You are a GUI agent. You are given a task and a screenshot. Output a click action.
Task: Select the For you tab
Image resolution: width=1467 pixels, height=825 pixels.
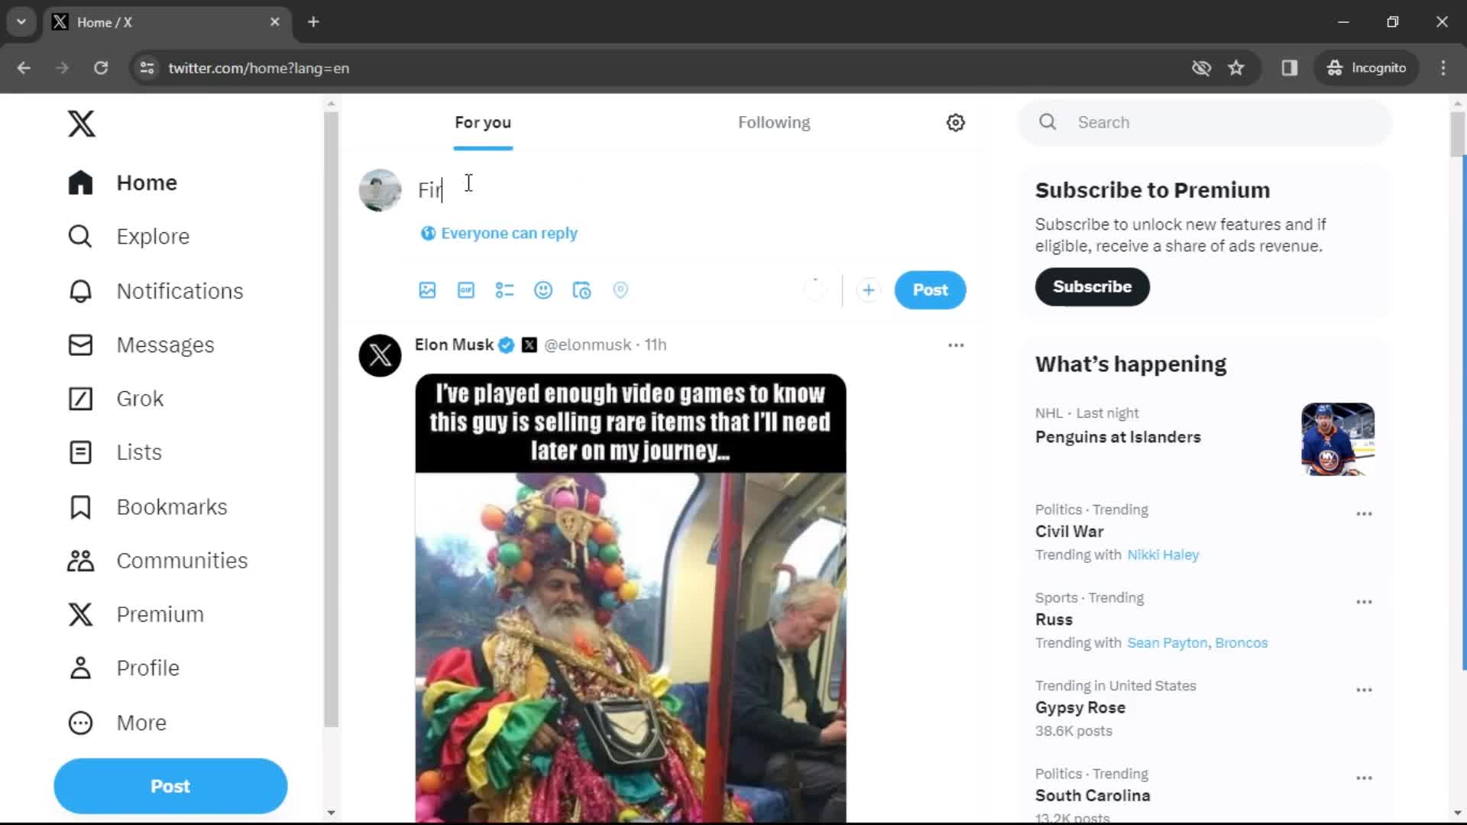[483, 122]
